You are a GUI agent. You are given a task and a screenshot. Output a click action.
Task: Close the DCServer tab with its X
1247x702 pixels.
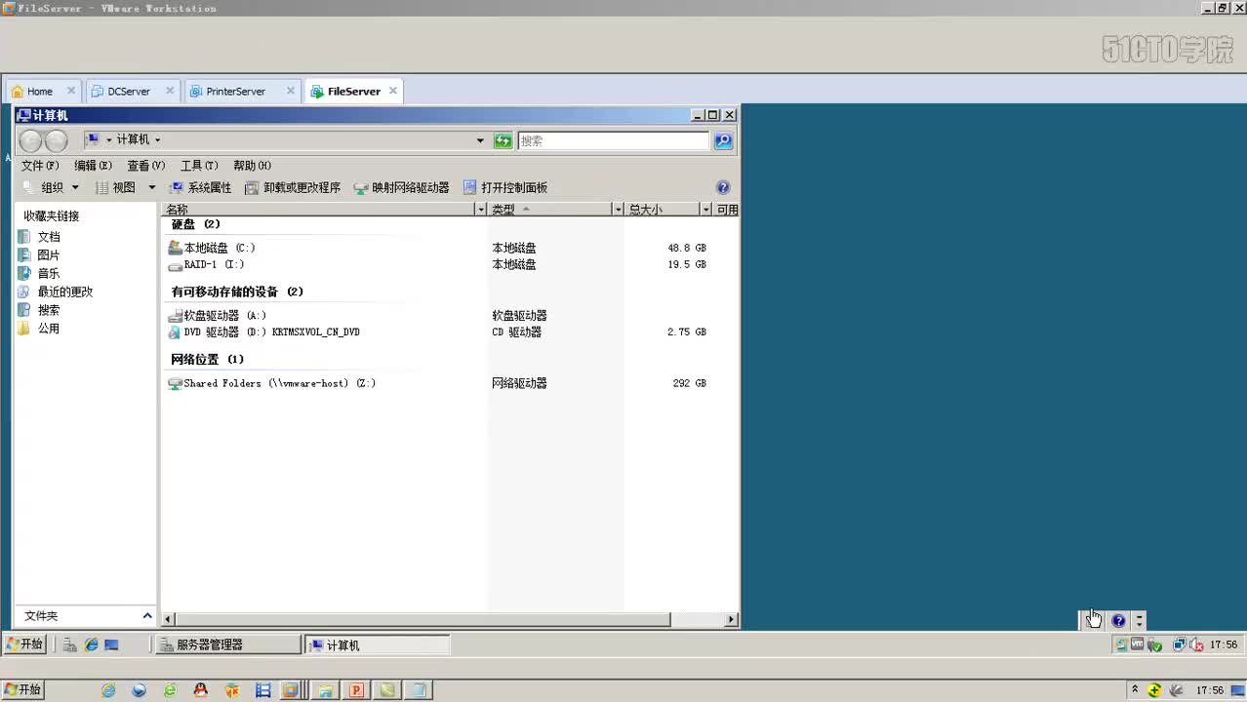click(170, 91)
